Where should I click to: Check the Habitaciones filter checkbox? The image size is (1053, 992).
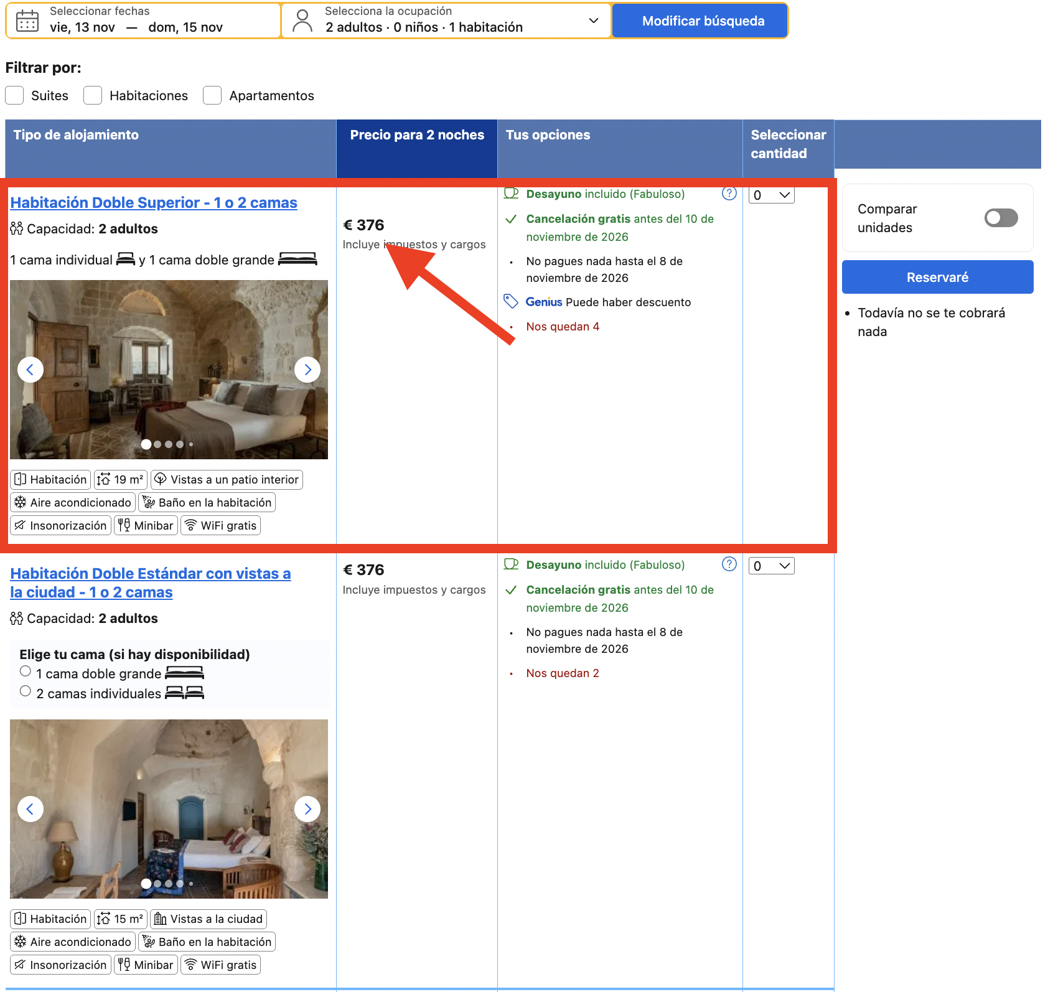click(93, 95)
